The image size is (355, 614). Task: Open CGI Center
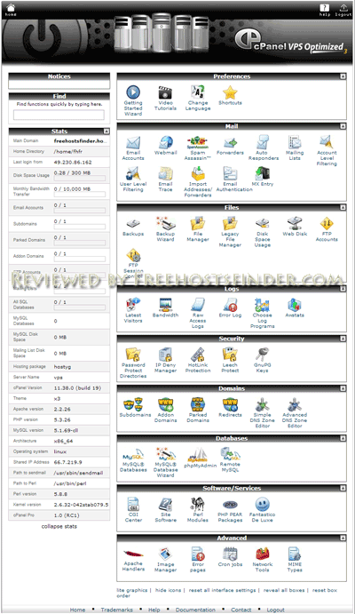[133, 509]
